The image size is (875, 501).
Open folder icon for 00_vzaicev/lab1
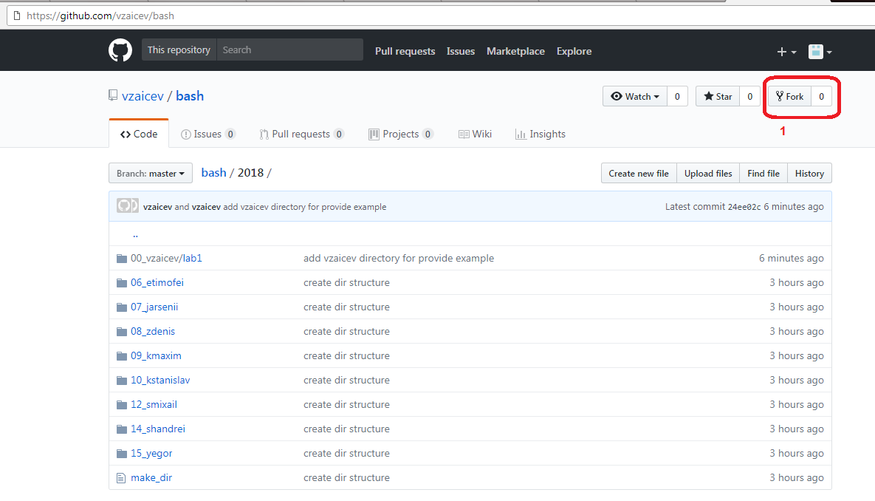click(122, 259)
